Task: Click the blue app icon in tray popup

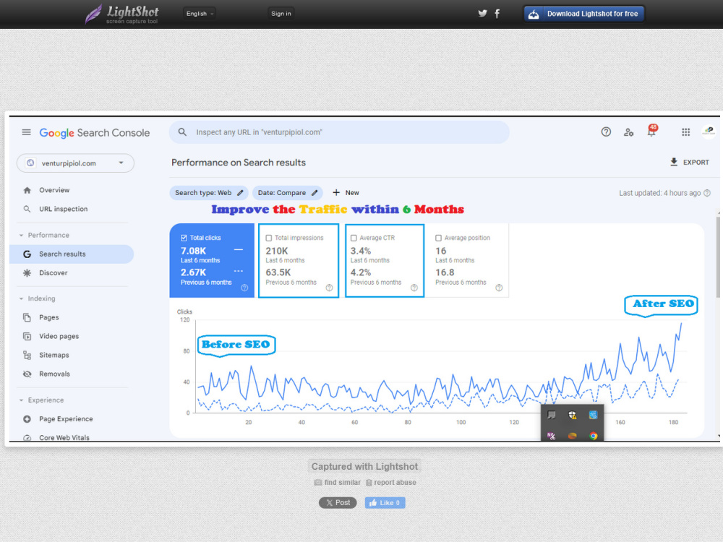Action: point(594,415)
